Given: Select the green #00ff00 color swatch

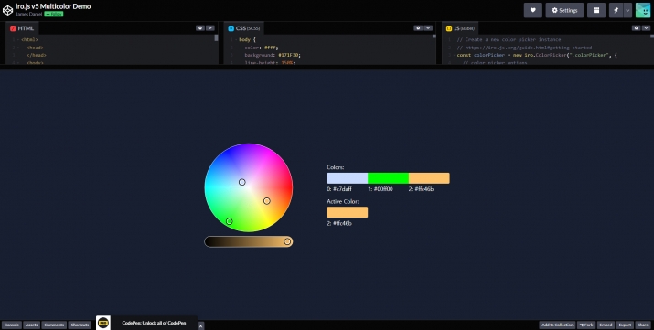Looking at the screenshot, I should (389, 178).
